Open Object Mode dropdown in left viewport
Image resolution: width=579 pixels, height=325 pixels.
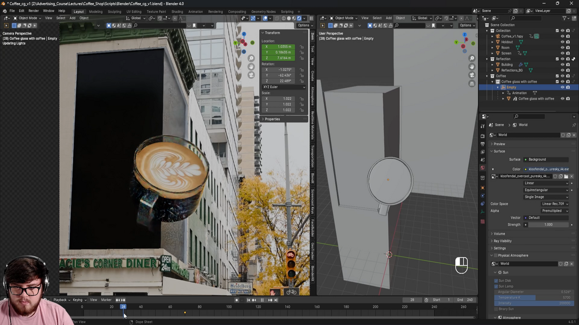pos(28,18)
